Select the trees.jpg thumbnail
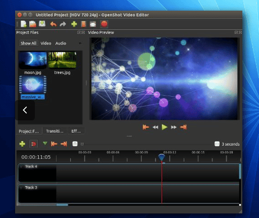The height and width of the screenshot is (218, 259). pos(62,60)
